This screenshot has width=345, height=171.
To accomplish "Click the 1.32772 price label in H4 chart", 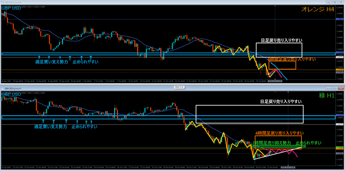I will tap(339, 57).
